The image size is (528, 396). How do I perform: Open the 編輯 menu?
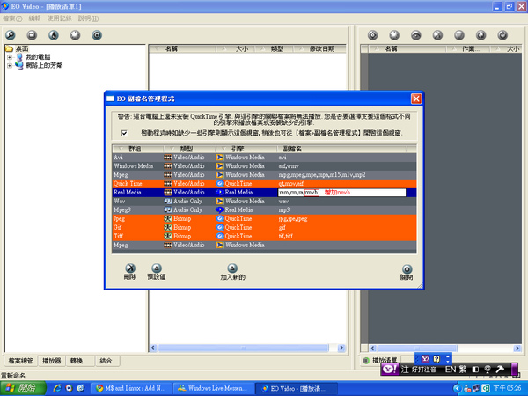(34, 18)
